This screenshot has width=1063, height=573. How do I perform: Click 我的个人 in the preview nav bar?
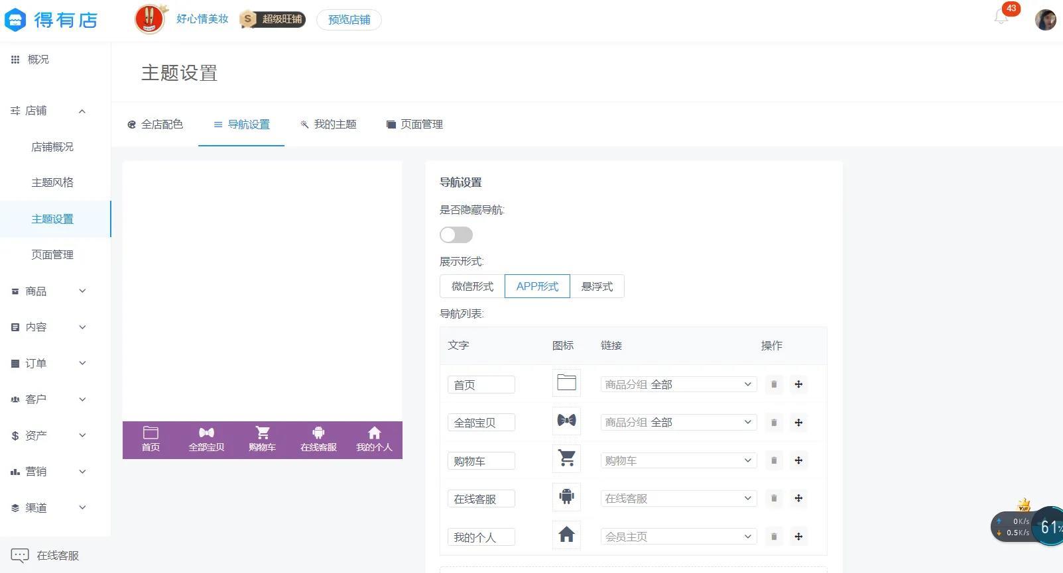[374, 440]
